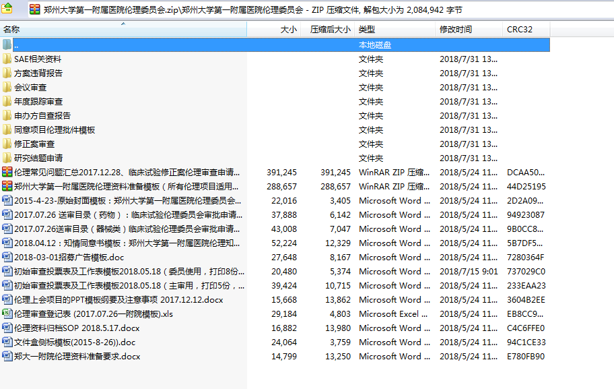Sort by 压缩后大小 column header
The image size is (614, 389).
tap(330, 30)
